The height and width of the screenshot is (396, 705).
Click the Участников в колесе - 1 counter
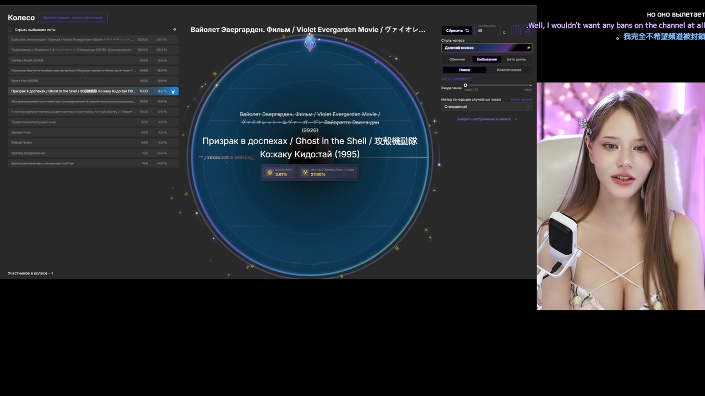(x=30, y=273)
